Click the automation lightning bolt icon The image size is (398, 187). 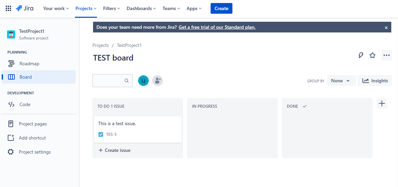point(361,55)
